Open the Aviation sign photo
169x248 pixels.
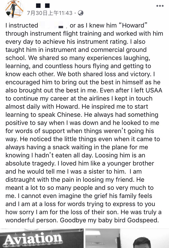(42, 238)
